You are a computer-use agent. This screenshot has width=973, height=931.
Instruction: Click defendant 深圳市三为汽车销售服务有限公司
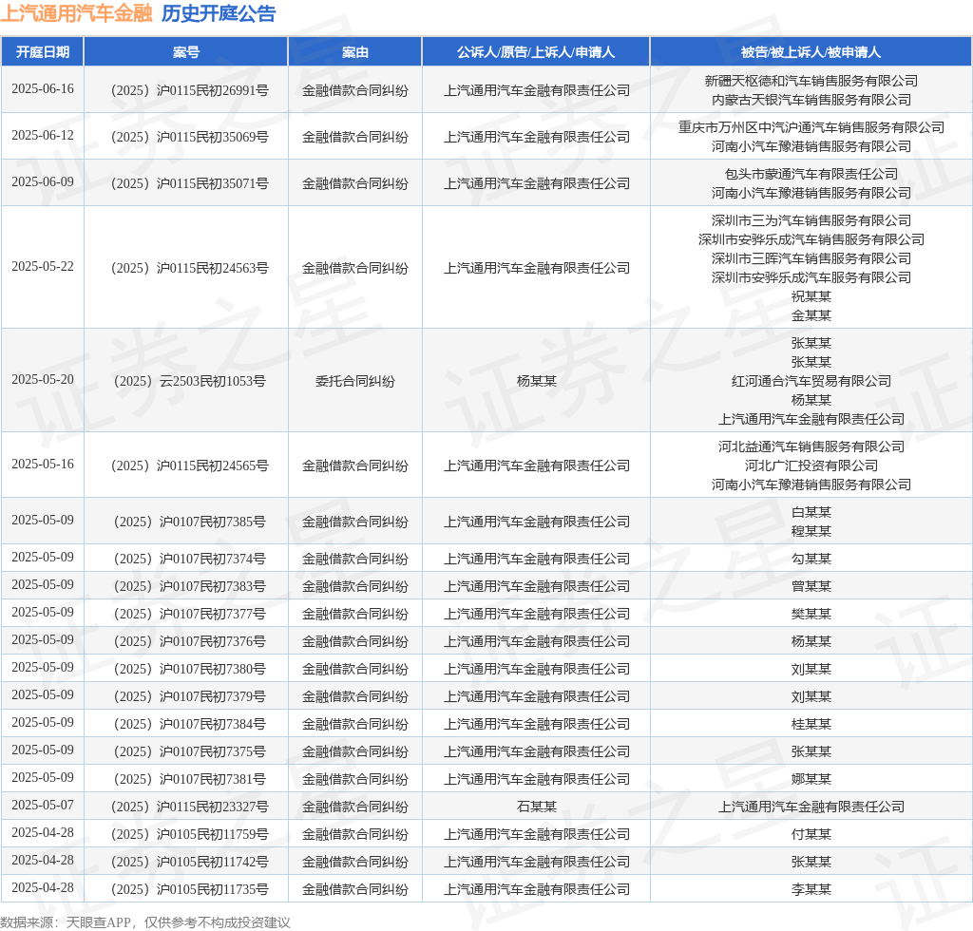pyautogui.click(x=811, y=220)
